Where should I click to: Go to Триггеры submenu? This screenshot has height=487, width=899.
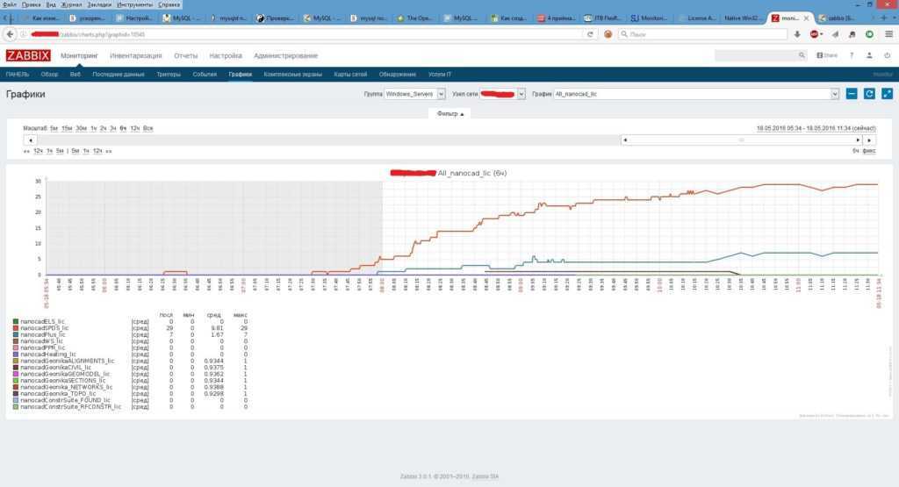point(169,75)
